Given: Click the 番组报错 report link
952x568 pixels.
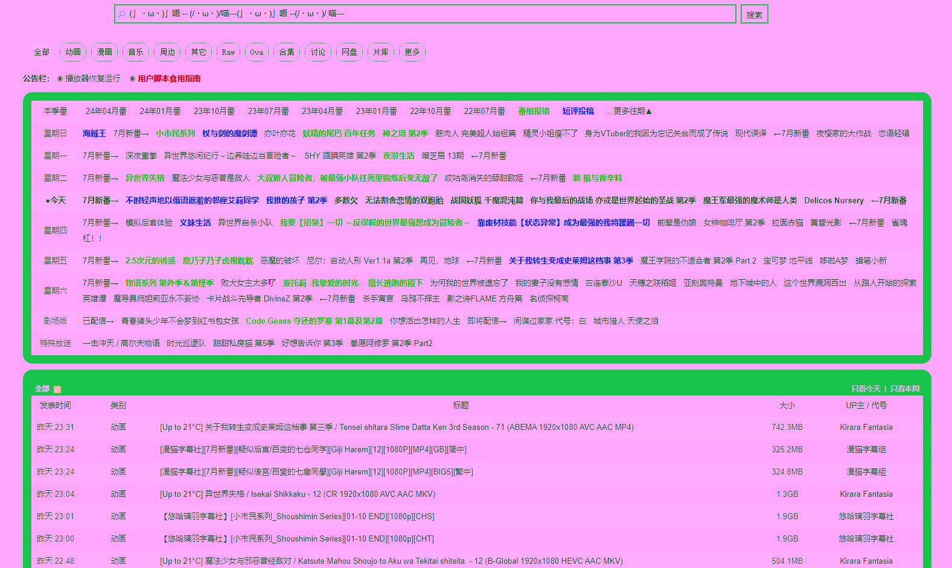Looking at the screenshot, I should click(534, 112).
